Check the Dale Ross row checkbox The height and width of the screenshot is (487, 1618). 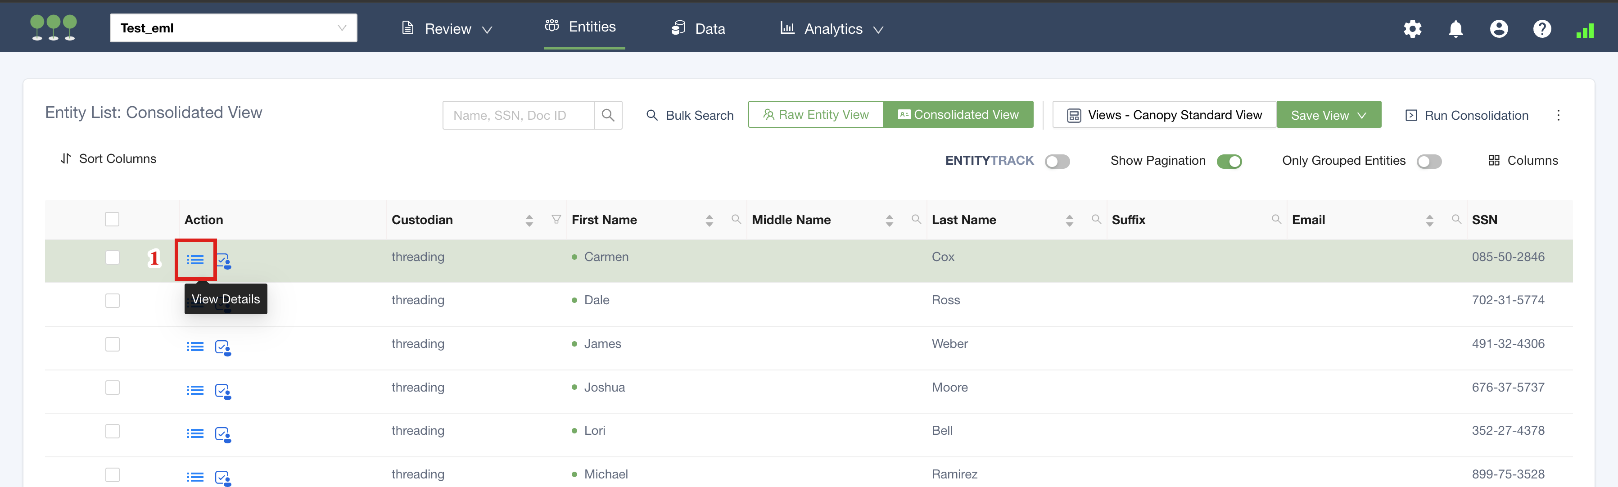coord(113,301)
